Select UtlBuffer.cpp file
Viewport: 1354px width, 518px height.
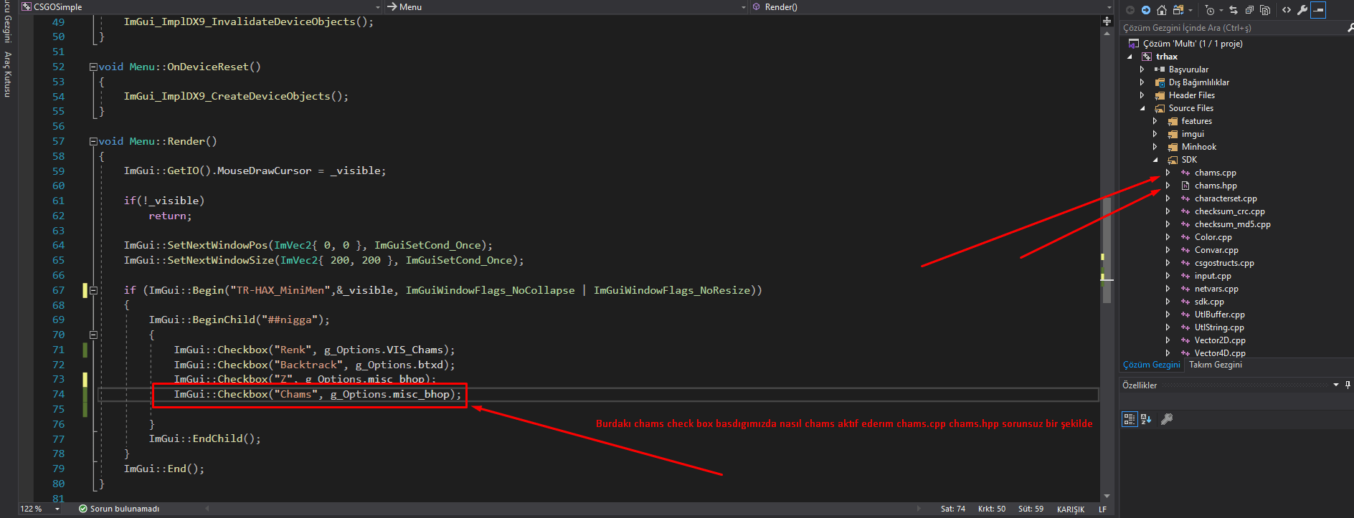1219,315
